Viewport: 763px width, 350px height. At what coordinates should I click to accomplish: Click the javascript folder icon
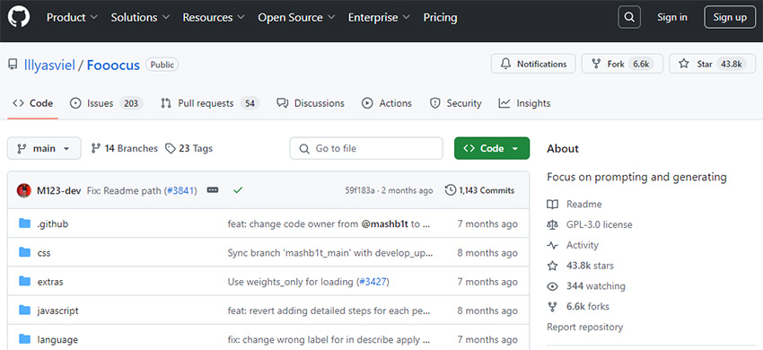[24, 311]
